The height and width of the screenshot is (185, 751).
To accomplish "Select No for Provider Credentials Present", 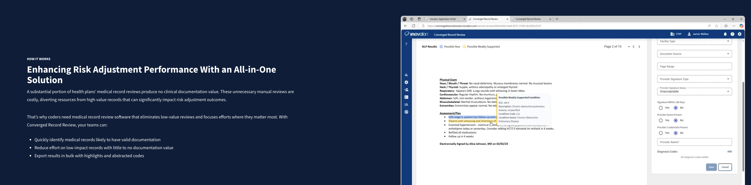I will (x=675, y=133).
